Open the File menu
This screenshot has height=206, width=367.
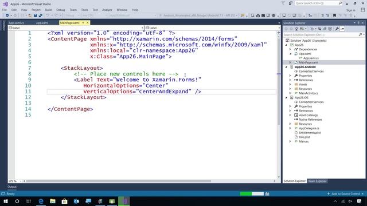(x=5, y=10)
